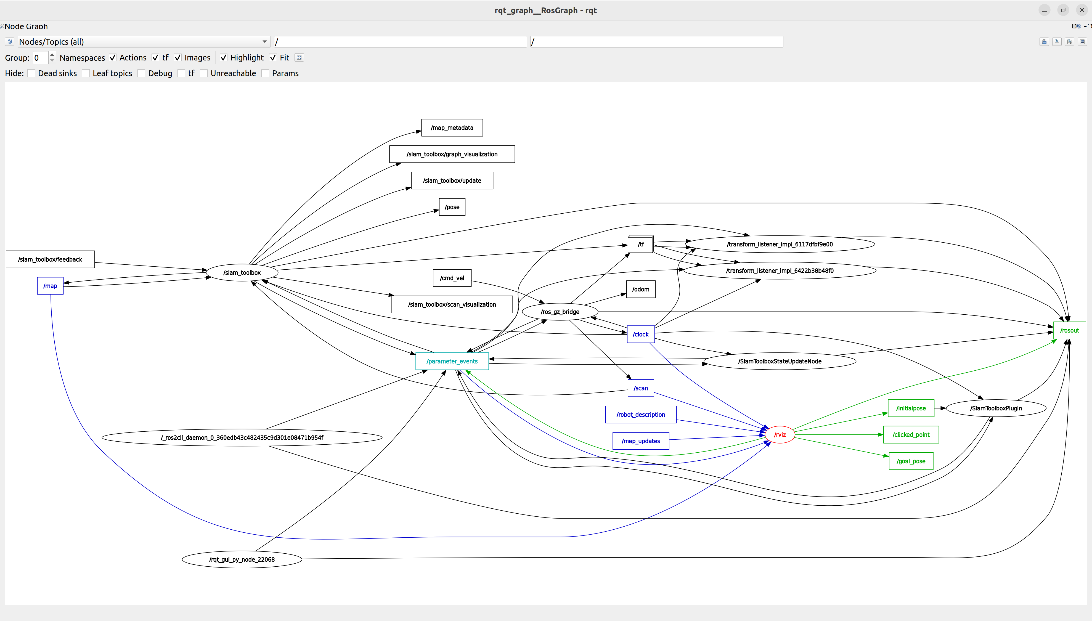The image size is (1092, 621).
Task: Uncheck the Fit checkbox
Action: [x=273, y=58]
